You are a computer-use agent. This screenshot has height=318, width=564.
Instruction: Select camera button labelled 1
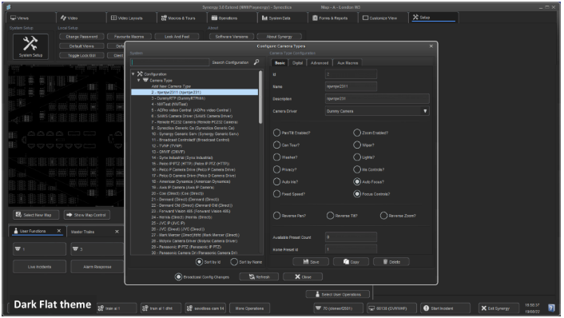(40, 249)
